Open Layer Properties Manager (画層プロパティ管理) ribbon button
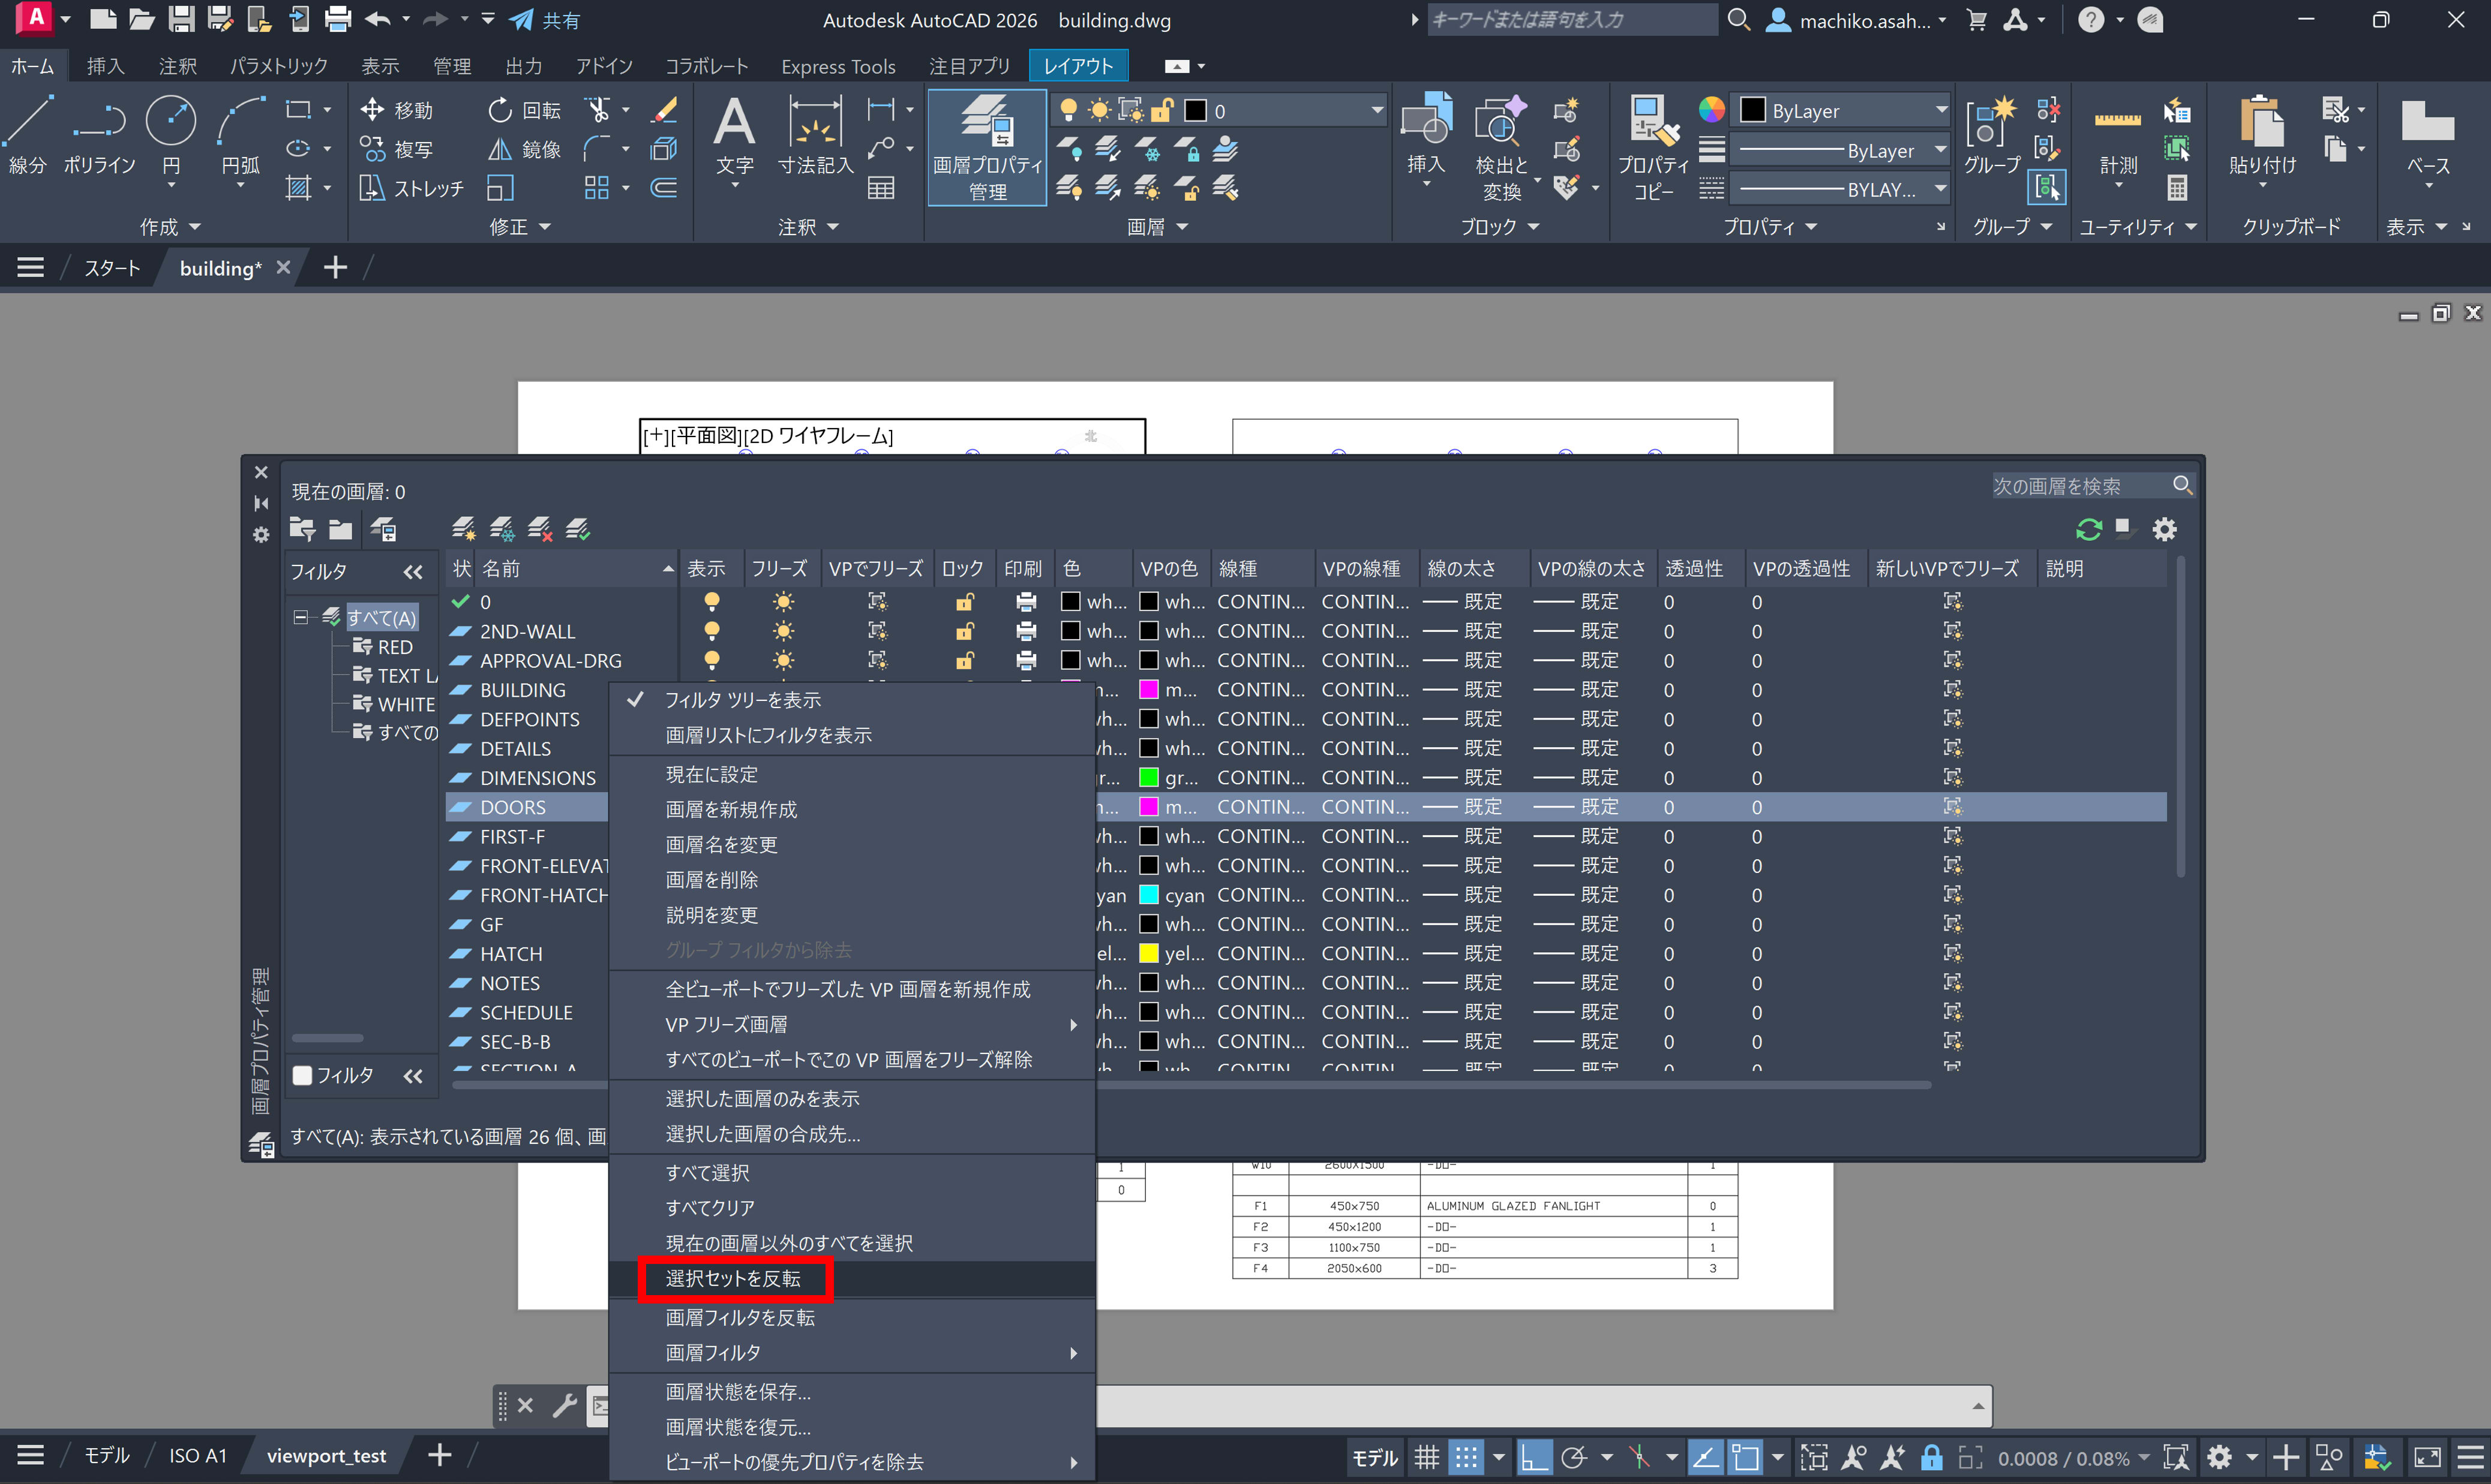The image size is (2491, 1484). pos(986,147)
